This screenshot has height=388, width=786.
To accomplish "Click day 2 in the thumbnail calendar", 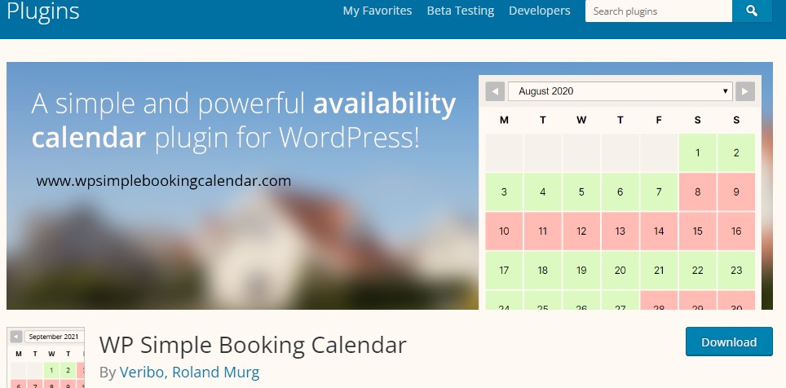I will click(x=68, y=370).
